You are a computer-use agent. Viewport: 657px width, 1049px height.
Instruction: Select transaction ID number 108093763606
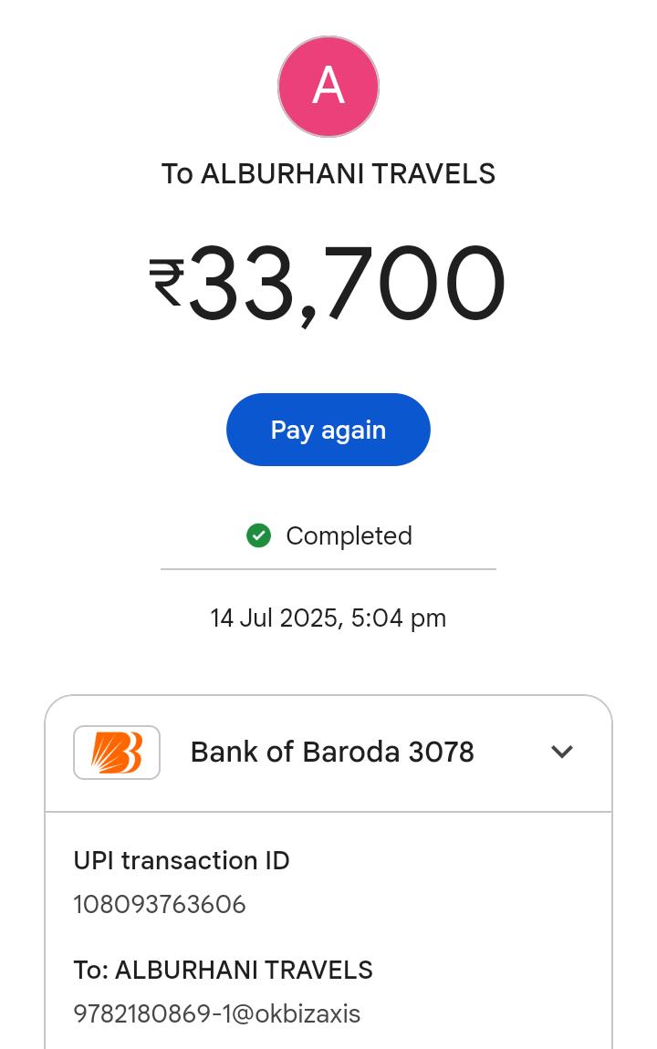coord(160,905)
